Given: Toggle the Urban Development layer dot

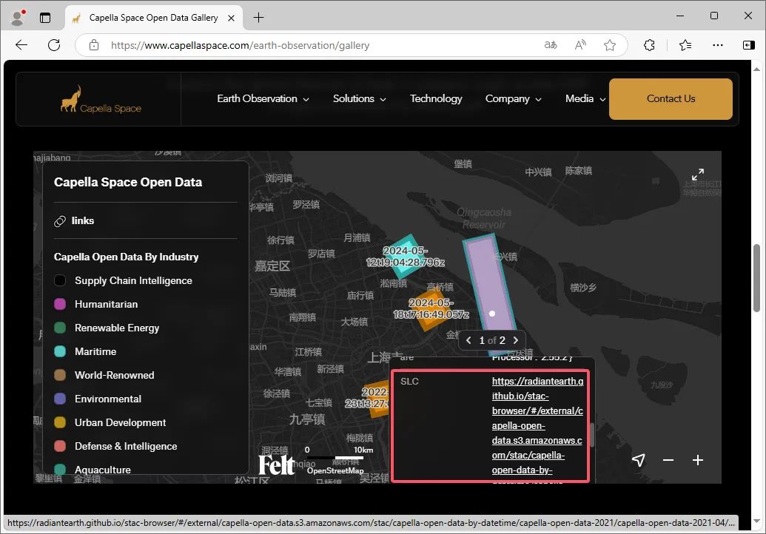Looking at the screenshot, I should [x=60, y=422].
